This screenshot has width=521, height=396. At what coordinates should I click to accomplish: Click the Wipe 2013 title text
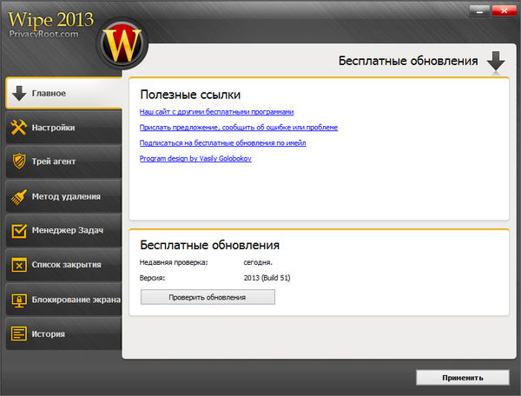point(51,20)
